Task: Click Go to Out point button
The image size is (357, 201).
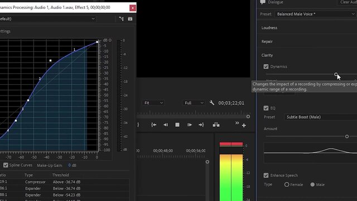Action: point(201,125)
